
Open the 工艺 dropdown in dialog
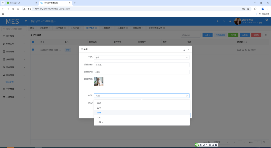tap(142, 57)
